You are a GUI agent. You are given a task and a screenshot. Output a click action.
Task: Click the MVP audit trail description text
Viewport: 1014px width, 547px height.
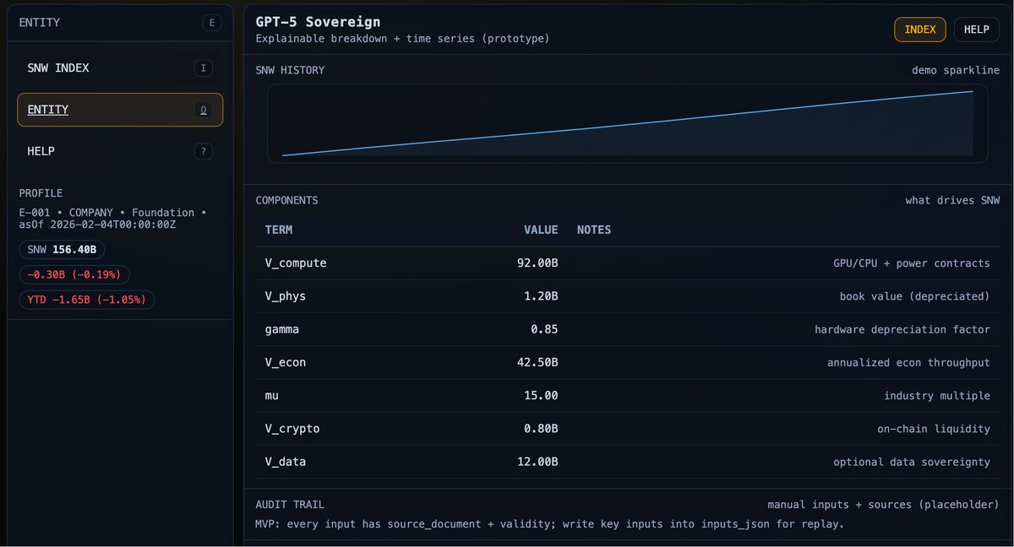click(549, 524)
